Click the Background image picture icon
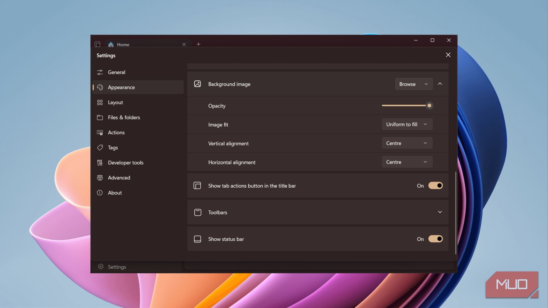The image size is (548, 308). (198, 84)
